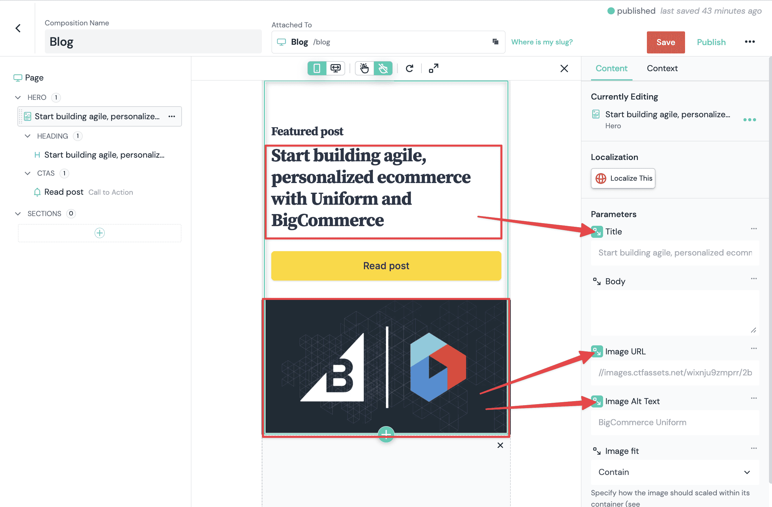
Task: Go back using the left arrow
Action: pos(18,28)
